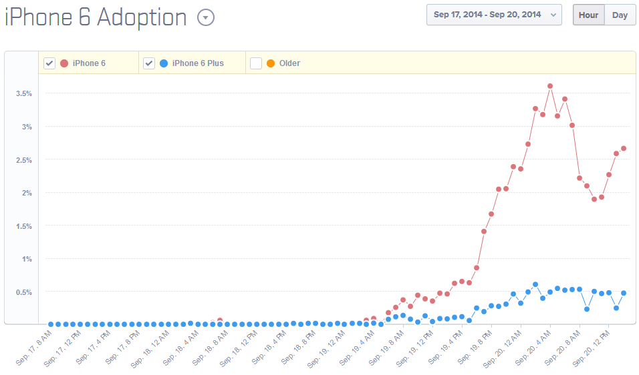Open the iPhone 6 Adoption title dropdown circle
Viewport: 639px width, 375px height.
(206, 17)
